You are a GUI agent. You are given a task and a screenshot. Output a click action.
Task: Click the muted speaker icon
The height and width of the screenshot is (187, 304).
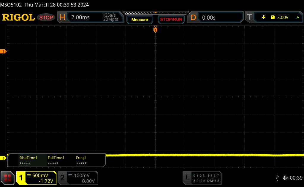coord(285,178)
